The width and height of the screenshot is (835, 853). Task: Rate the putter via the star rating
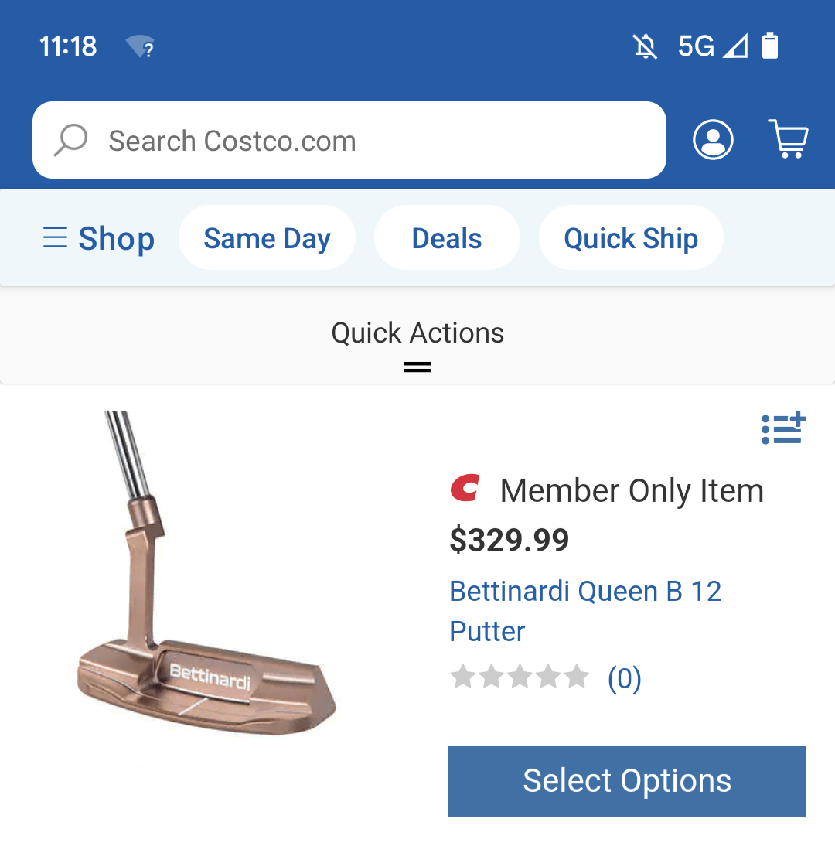[520, 676]
